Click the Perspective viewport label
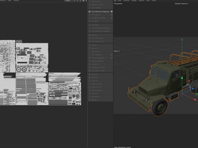 click(118, 4)
